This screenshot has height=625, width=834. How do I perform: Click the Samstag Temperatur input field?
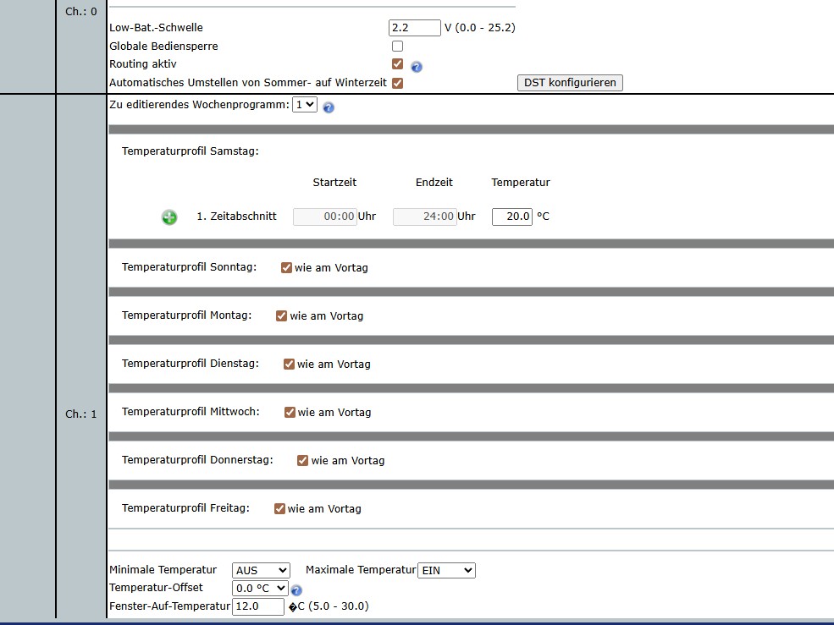511,217
